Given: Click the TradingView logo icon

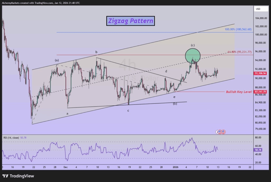Looking at the screenshot, I should [x=5, y=176].
